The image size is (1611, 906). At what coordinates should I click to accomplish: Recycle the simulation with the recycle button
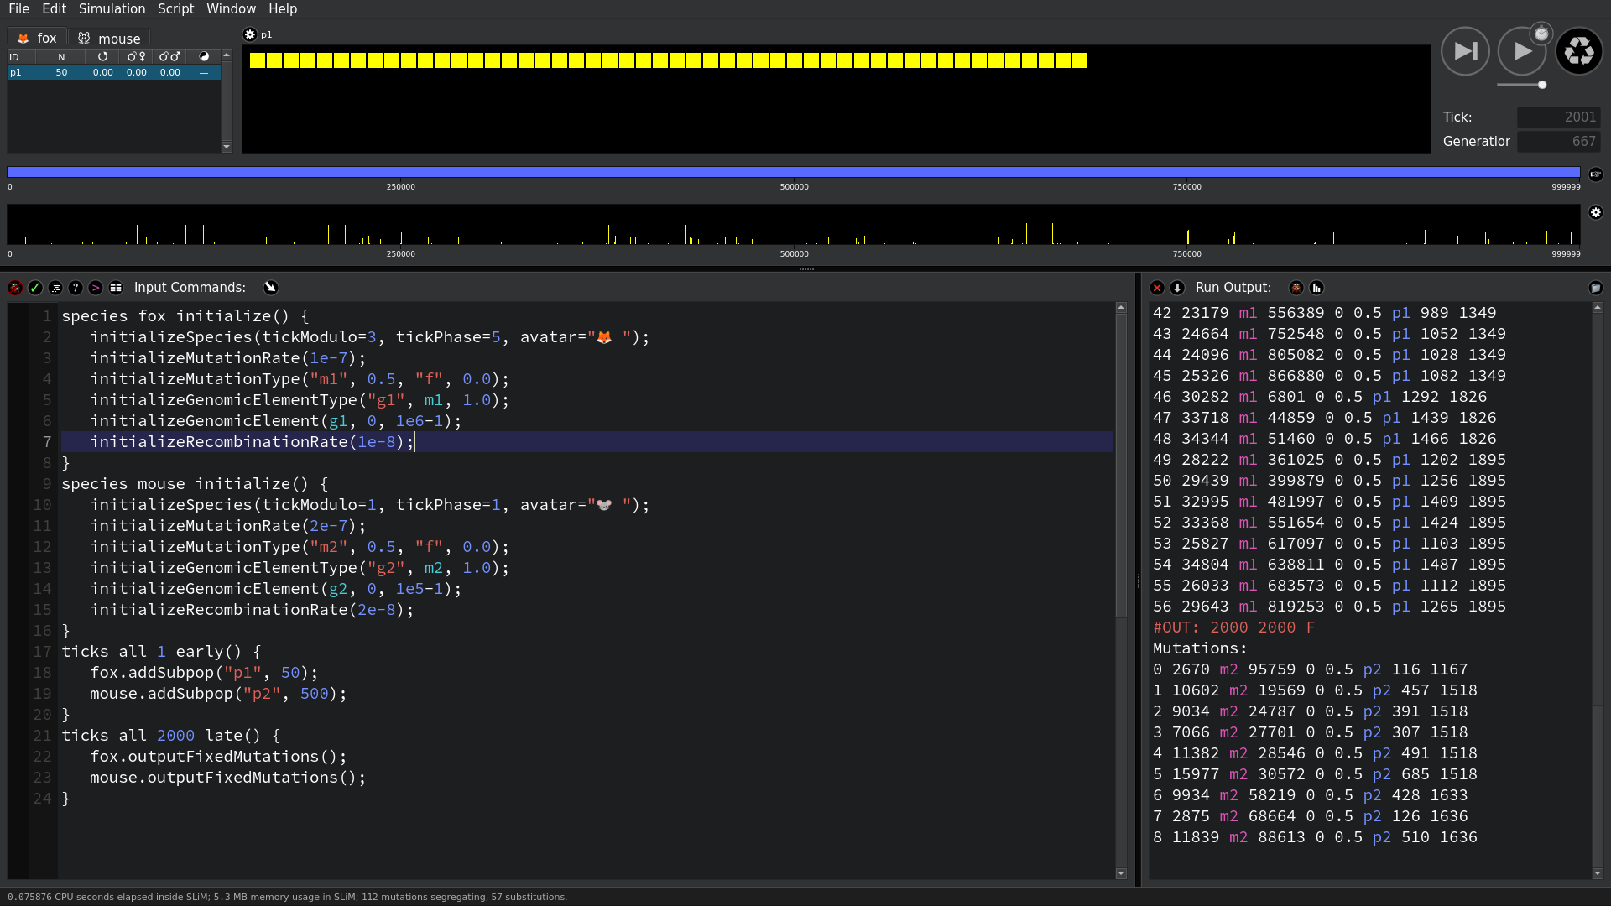click(x=1579, y=50)
